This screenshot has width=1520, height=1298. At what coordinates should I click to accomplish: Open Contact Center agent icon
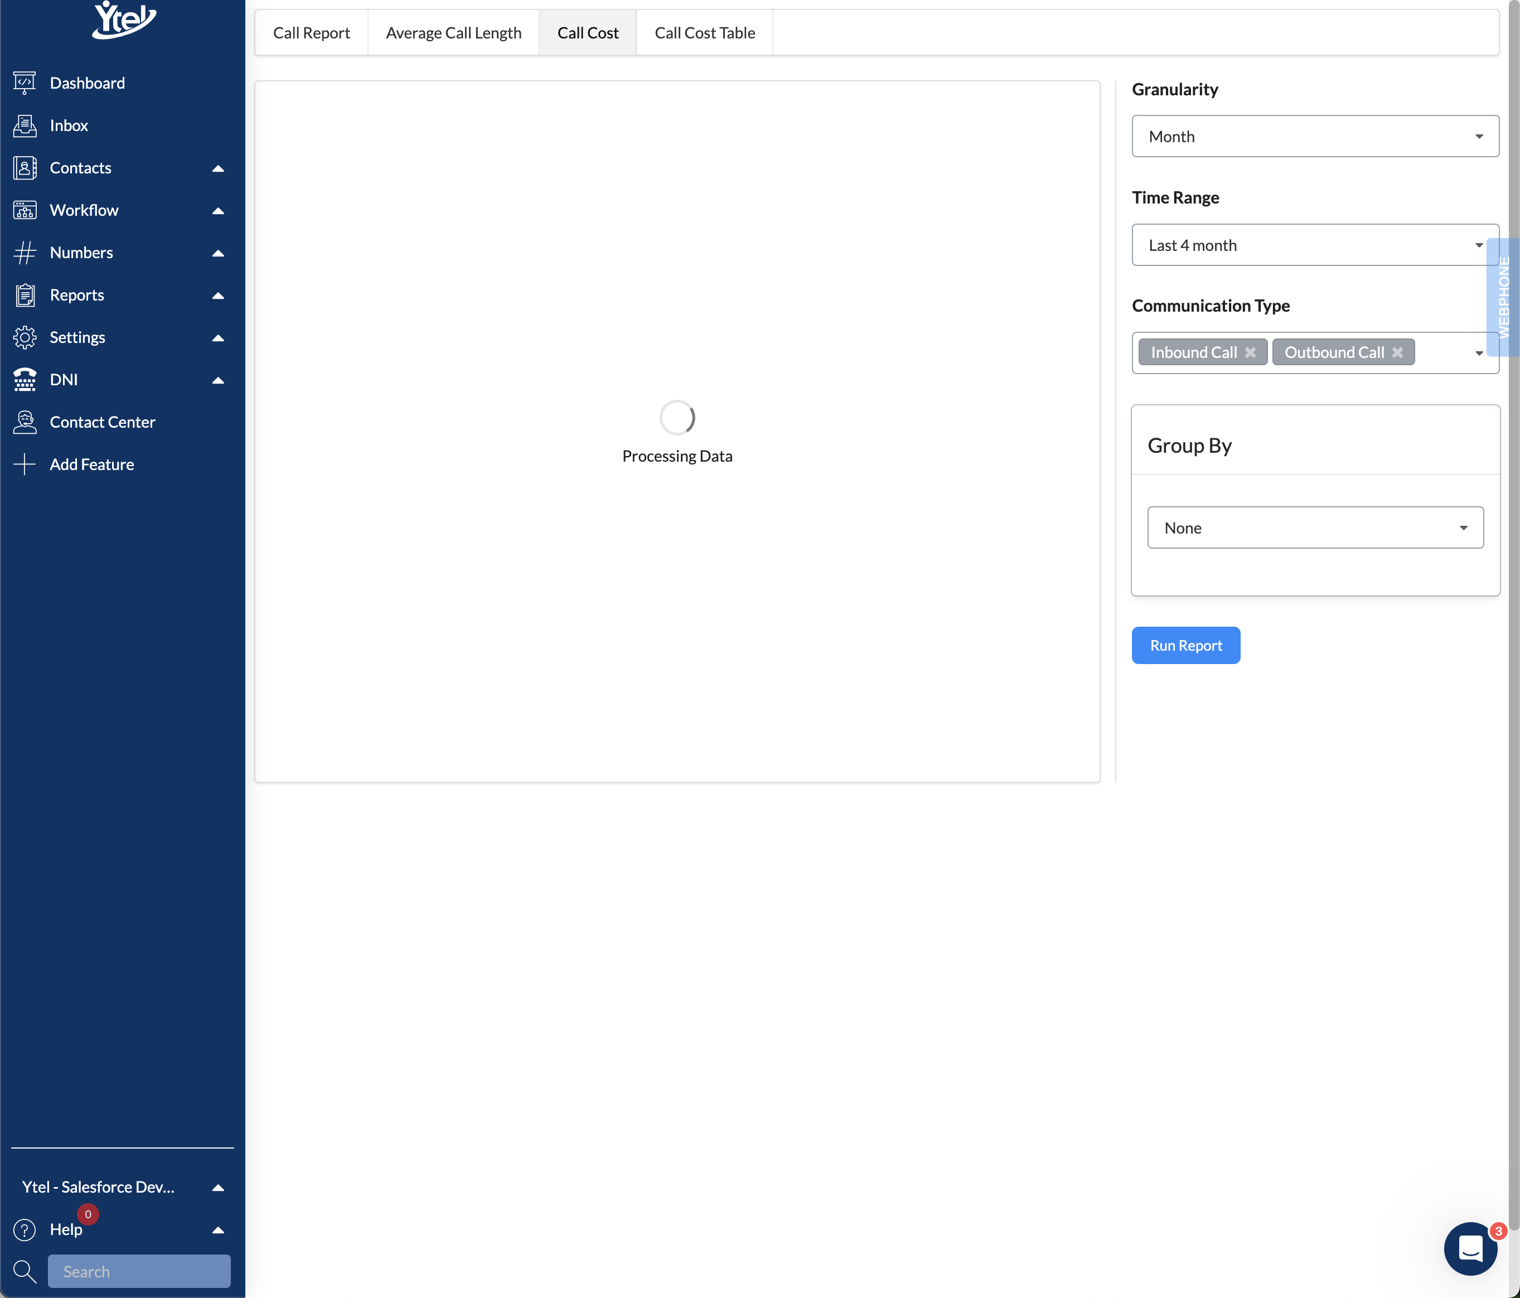point(24,422)
